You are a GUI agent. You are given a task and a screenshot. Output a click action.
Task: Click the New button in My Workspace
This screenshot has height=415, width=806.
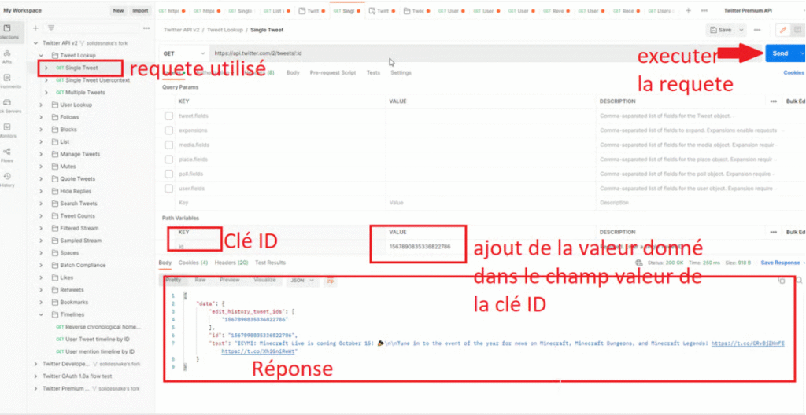118,10
